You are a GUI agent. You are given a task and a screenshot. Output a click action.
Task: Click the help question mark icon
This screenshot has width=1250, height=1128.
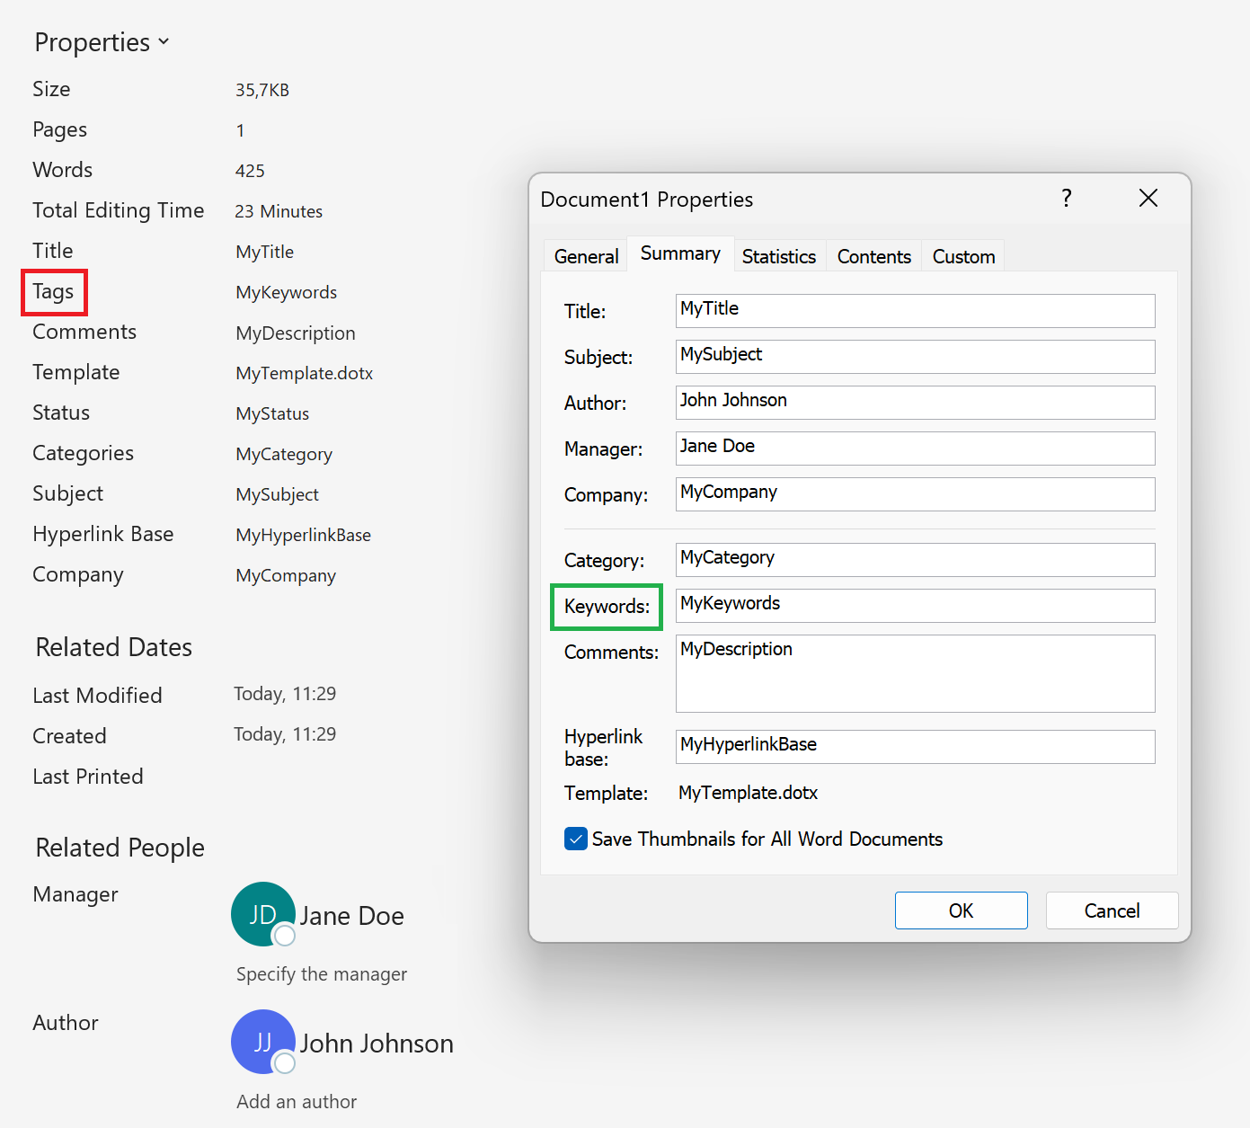click(x=1066, y=199)
